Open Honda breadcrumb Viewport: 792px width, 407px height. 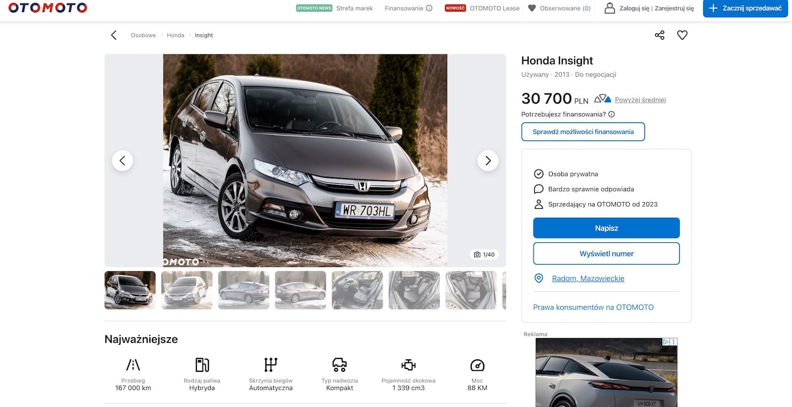coord(175,35)
